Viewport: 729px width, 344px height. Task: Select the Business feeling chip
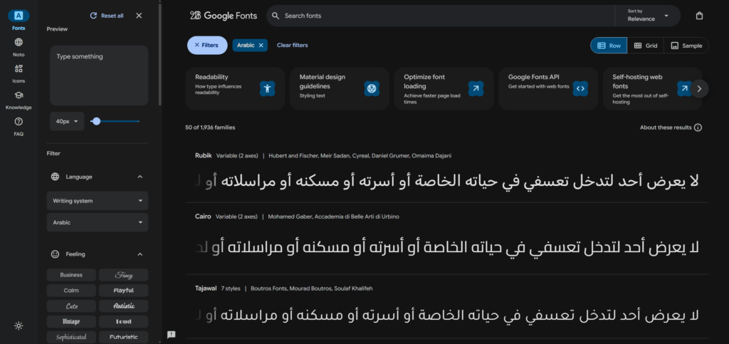pyautogui.click(x=71, y=275)
